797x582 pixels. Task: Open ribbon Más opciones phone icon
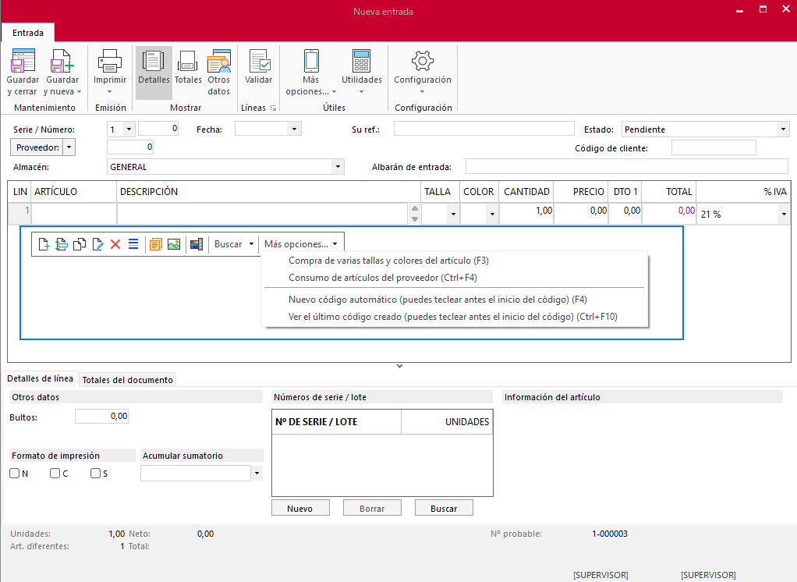coord(311,61)
